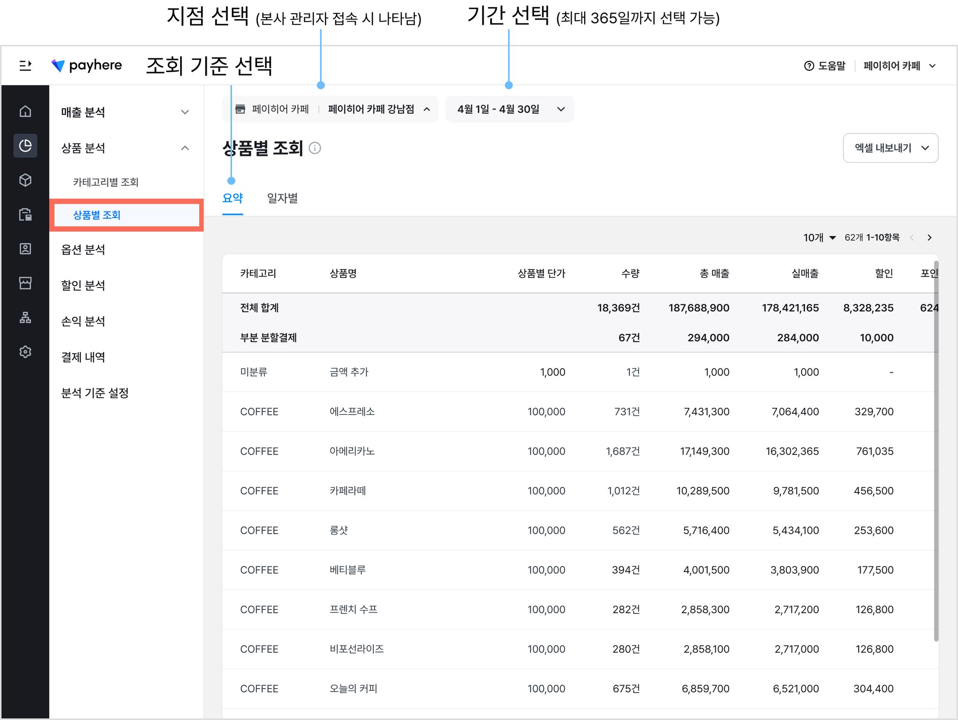Click the 프렌치 수프 product name
Screen dimensions: 958x720
pyautogui.click(x=353, y=610)
